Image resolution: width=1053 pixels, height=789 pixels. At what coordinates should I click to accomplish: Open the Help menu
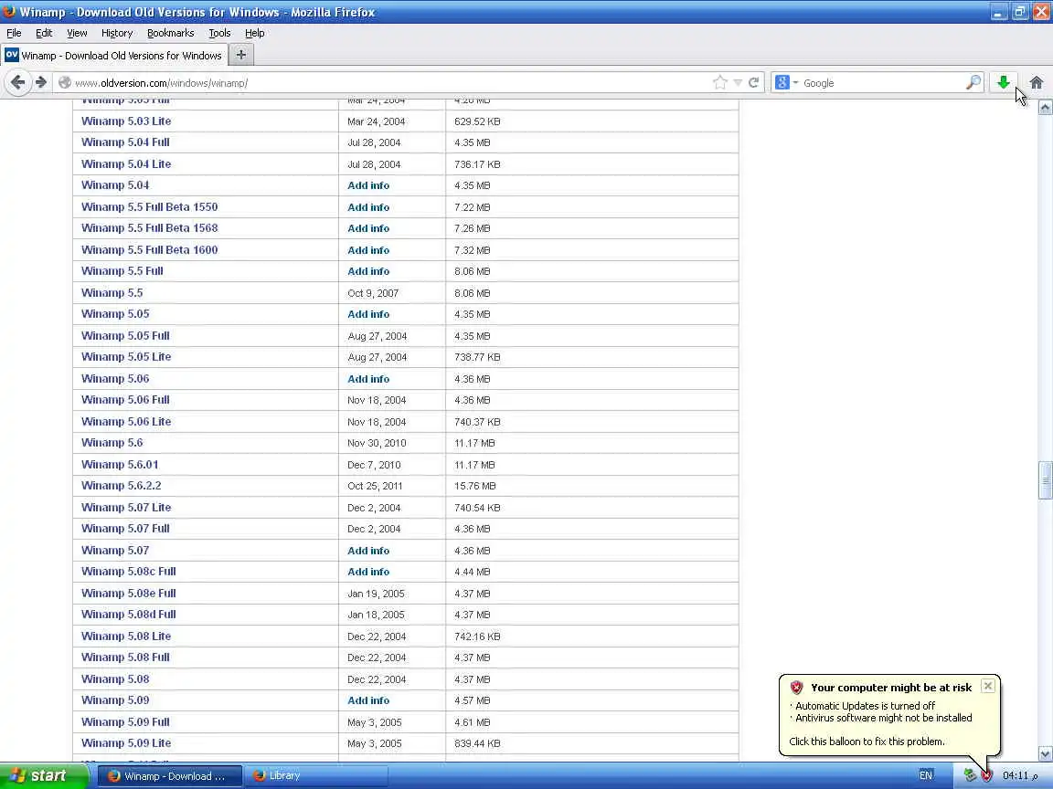254,33
